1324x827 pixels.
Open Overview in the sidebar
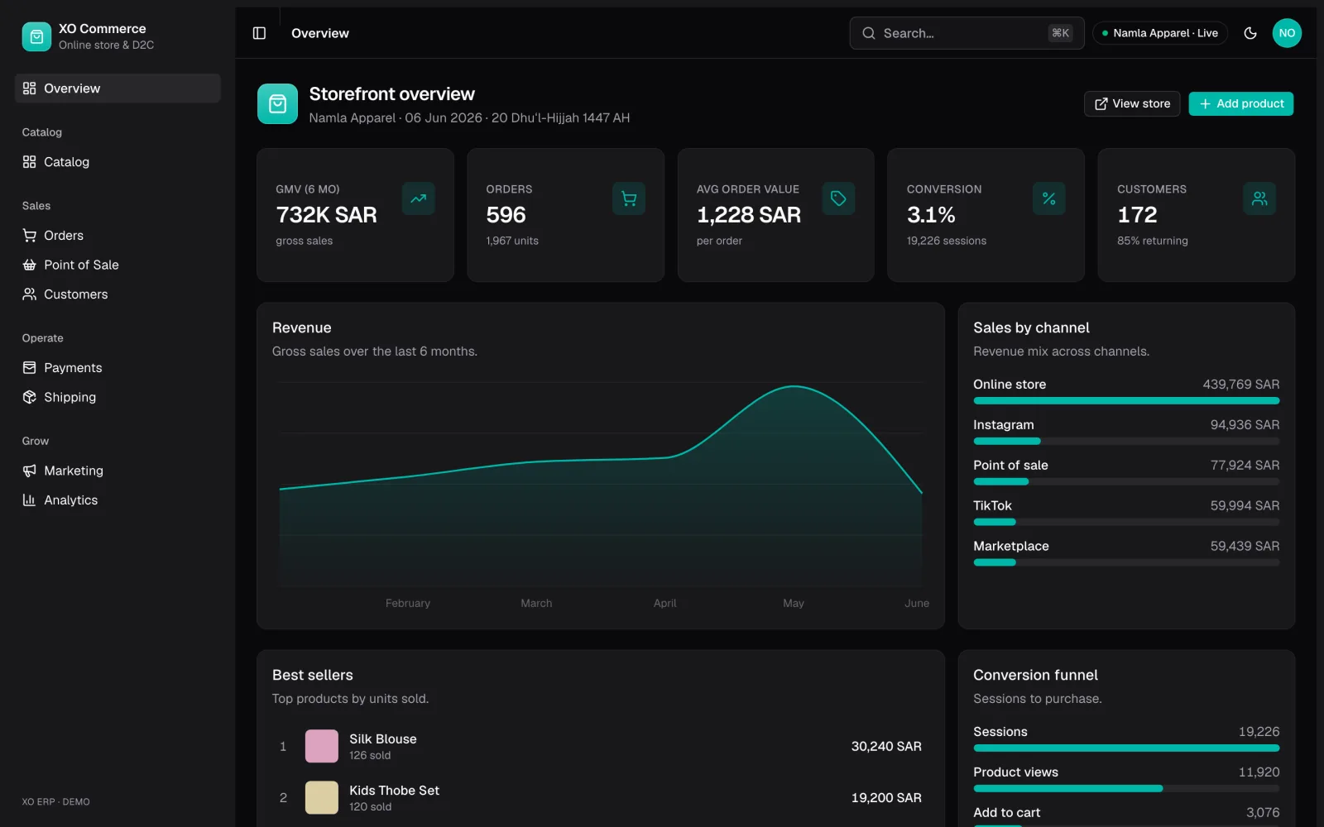point(118,88)
